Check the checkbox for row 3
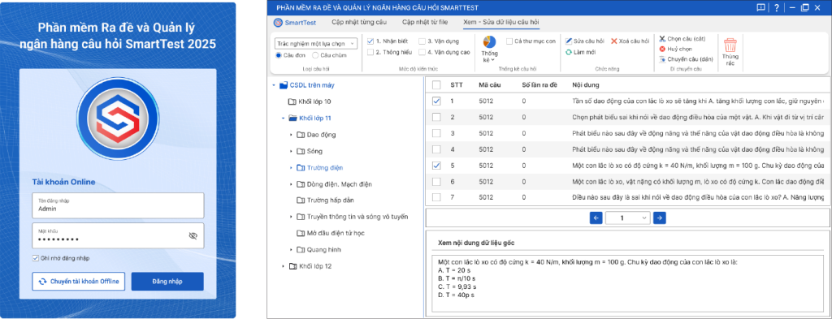The width and height of the screenshot is (832, 319). 436,134
